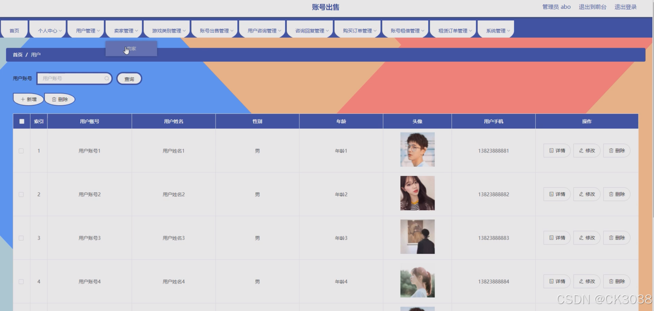This screenshot has width=654, height=311.
Task: Open the avatar image of 用户账号4
Action: pyautogui.click(x=417, y=281)
